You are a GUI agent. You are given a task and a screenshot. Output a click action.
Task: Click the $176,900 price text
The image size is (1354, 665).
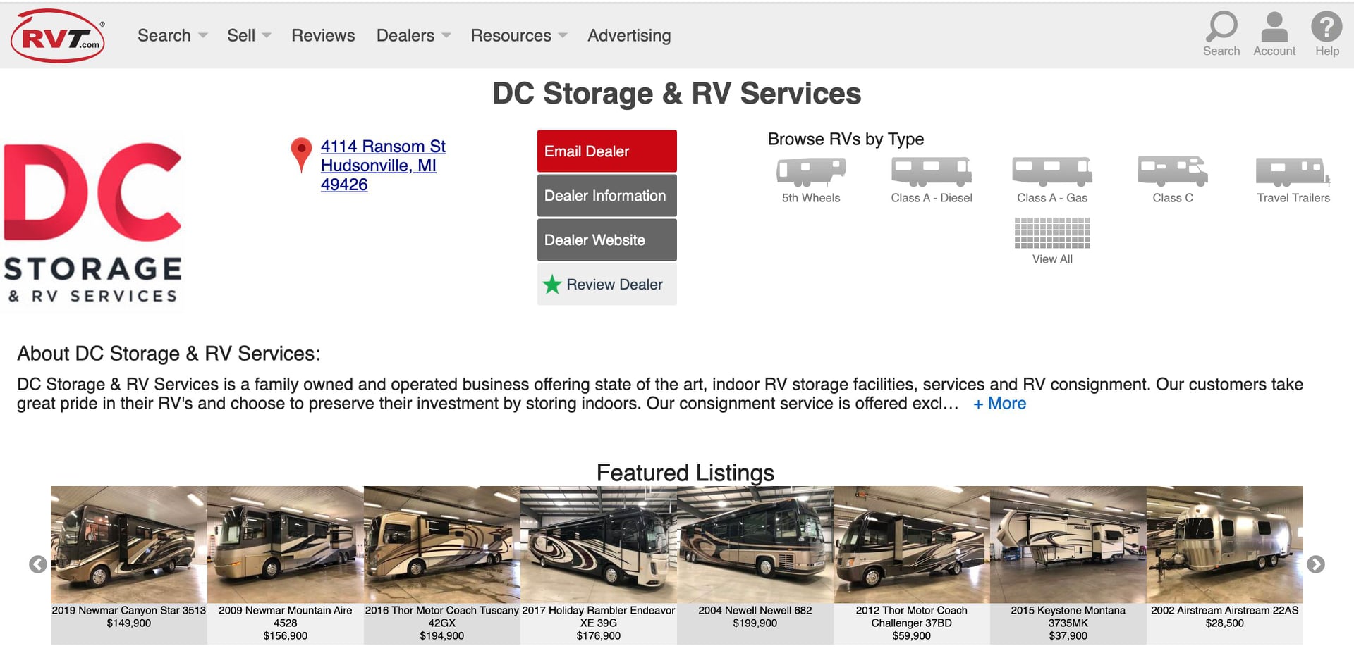click(x=599, y=635)
